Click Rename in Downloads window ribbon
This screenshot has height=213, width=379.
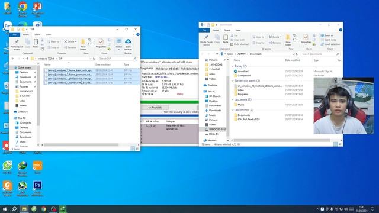pyautogui.click(x=275, y=43)
